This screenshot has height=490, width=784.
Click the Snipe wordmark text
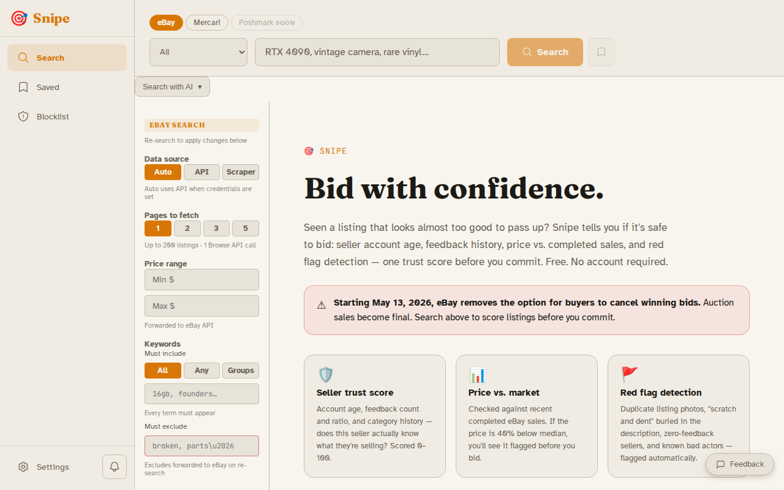click(51, 18)
